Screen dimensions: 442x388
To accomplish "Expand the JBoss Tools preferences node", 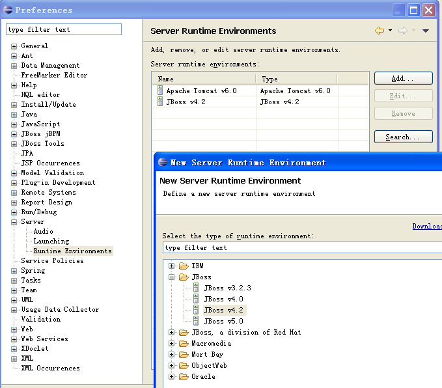I will [14, 144].
